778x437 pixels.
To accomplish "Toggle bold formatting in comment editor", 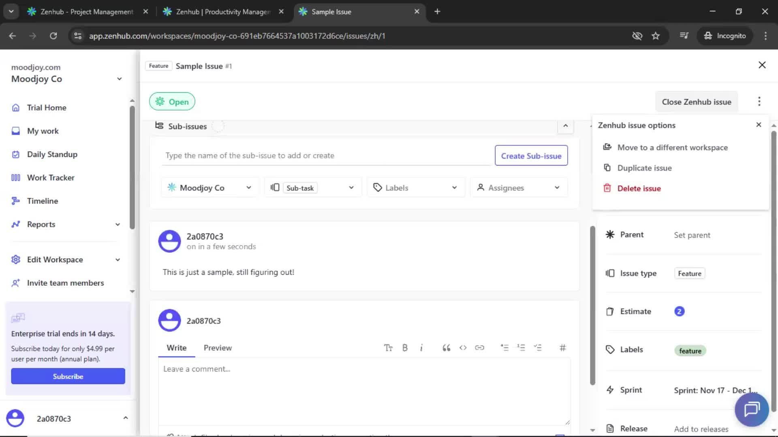I will pyautogui.click(x=405, y=348).
